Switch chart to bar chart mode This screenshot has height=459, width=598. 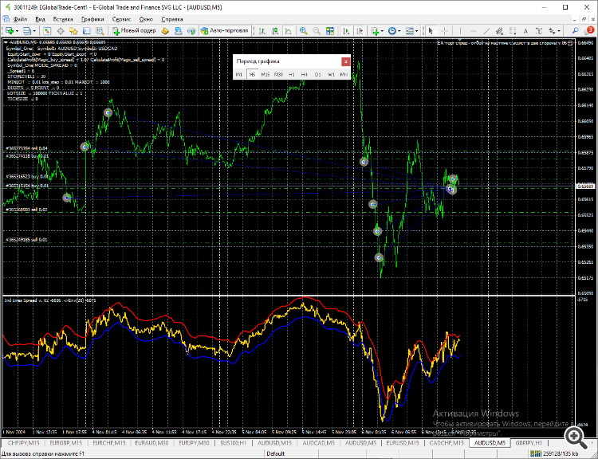click(x=262, y=31)
